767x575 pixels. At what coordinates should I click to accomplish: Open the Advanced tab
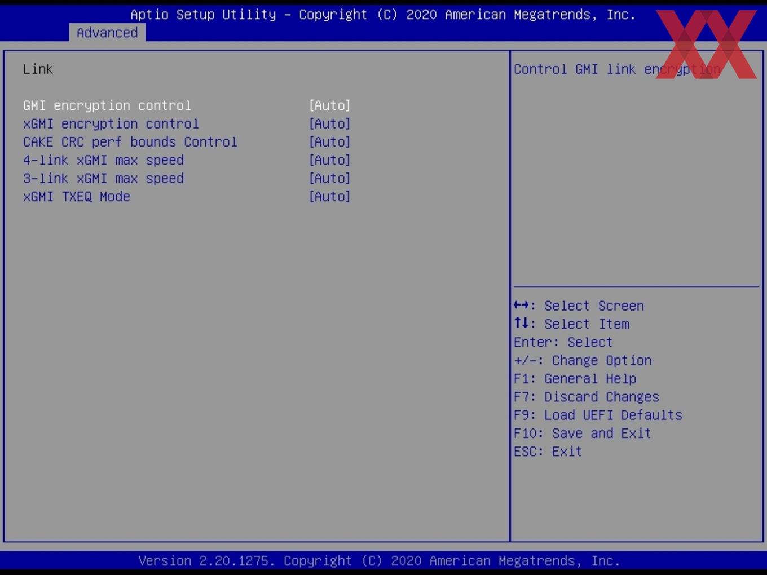pos(107,33)
